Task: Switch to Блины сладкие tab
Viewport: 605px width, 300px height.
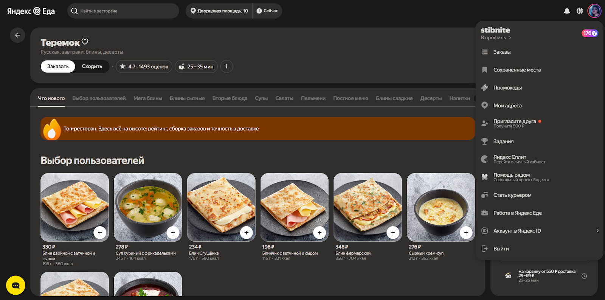Action: tap(394, 98)
